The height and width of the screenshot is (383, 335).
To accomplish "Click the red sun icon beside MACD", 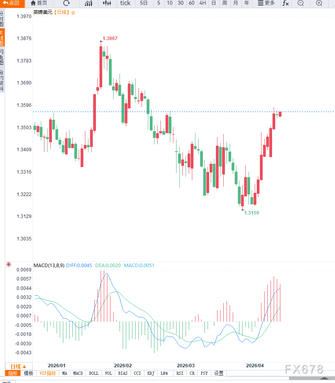I will [x=9, y=264].
